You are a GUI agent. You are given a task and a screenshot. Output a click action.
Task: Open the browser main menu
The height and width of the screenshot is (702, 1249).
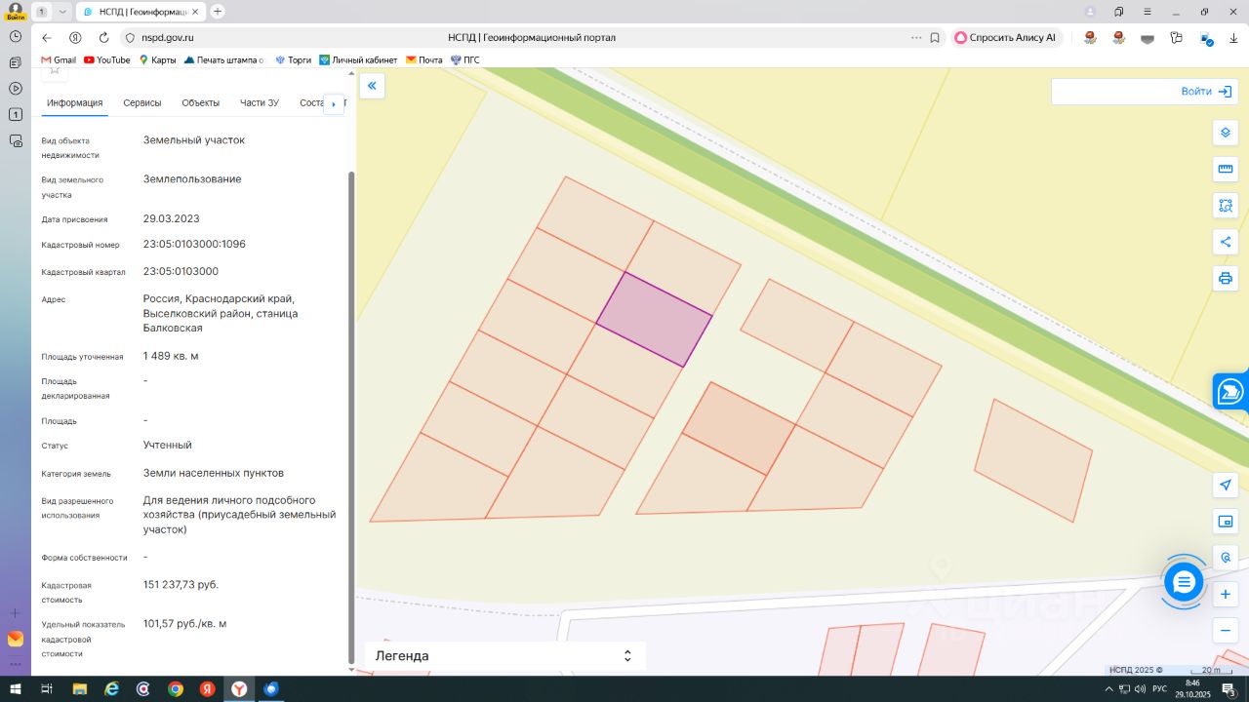[1147, 12]
